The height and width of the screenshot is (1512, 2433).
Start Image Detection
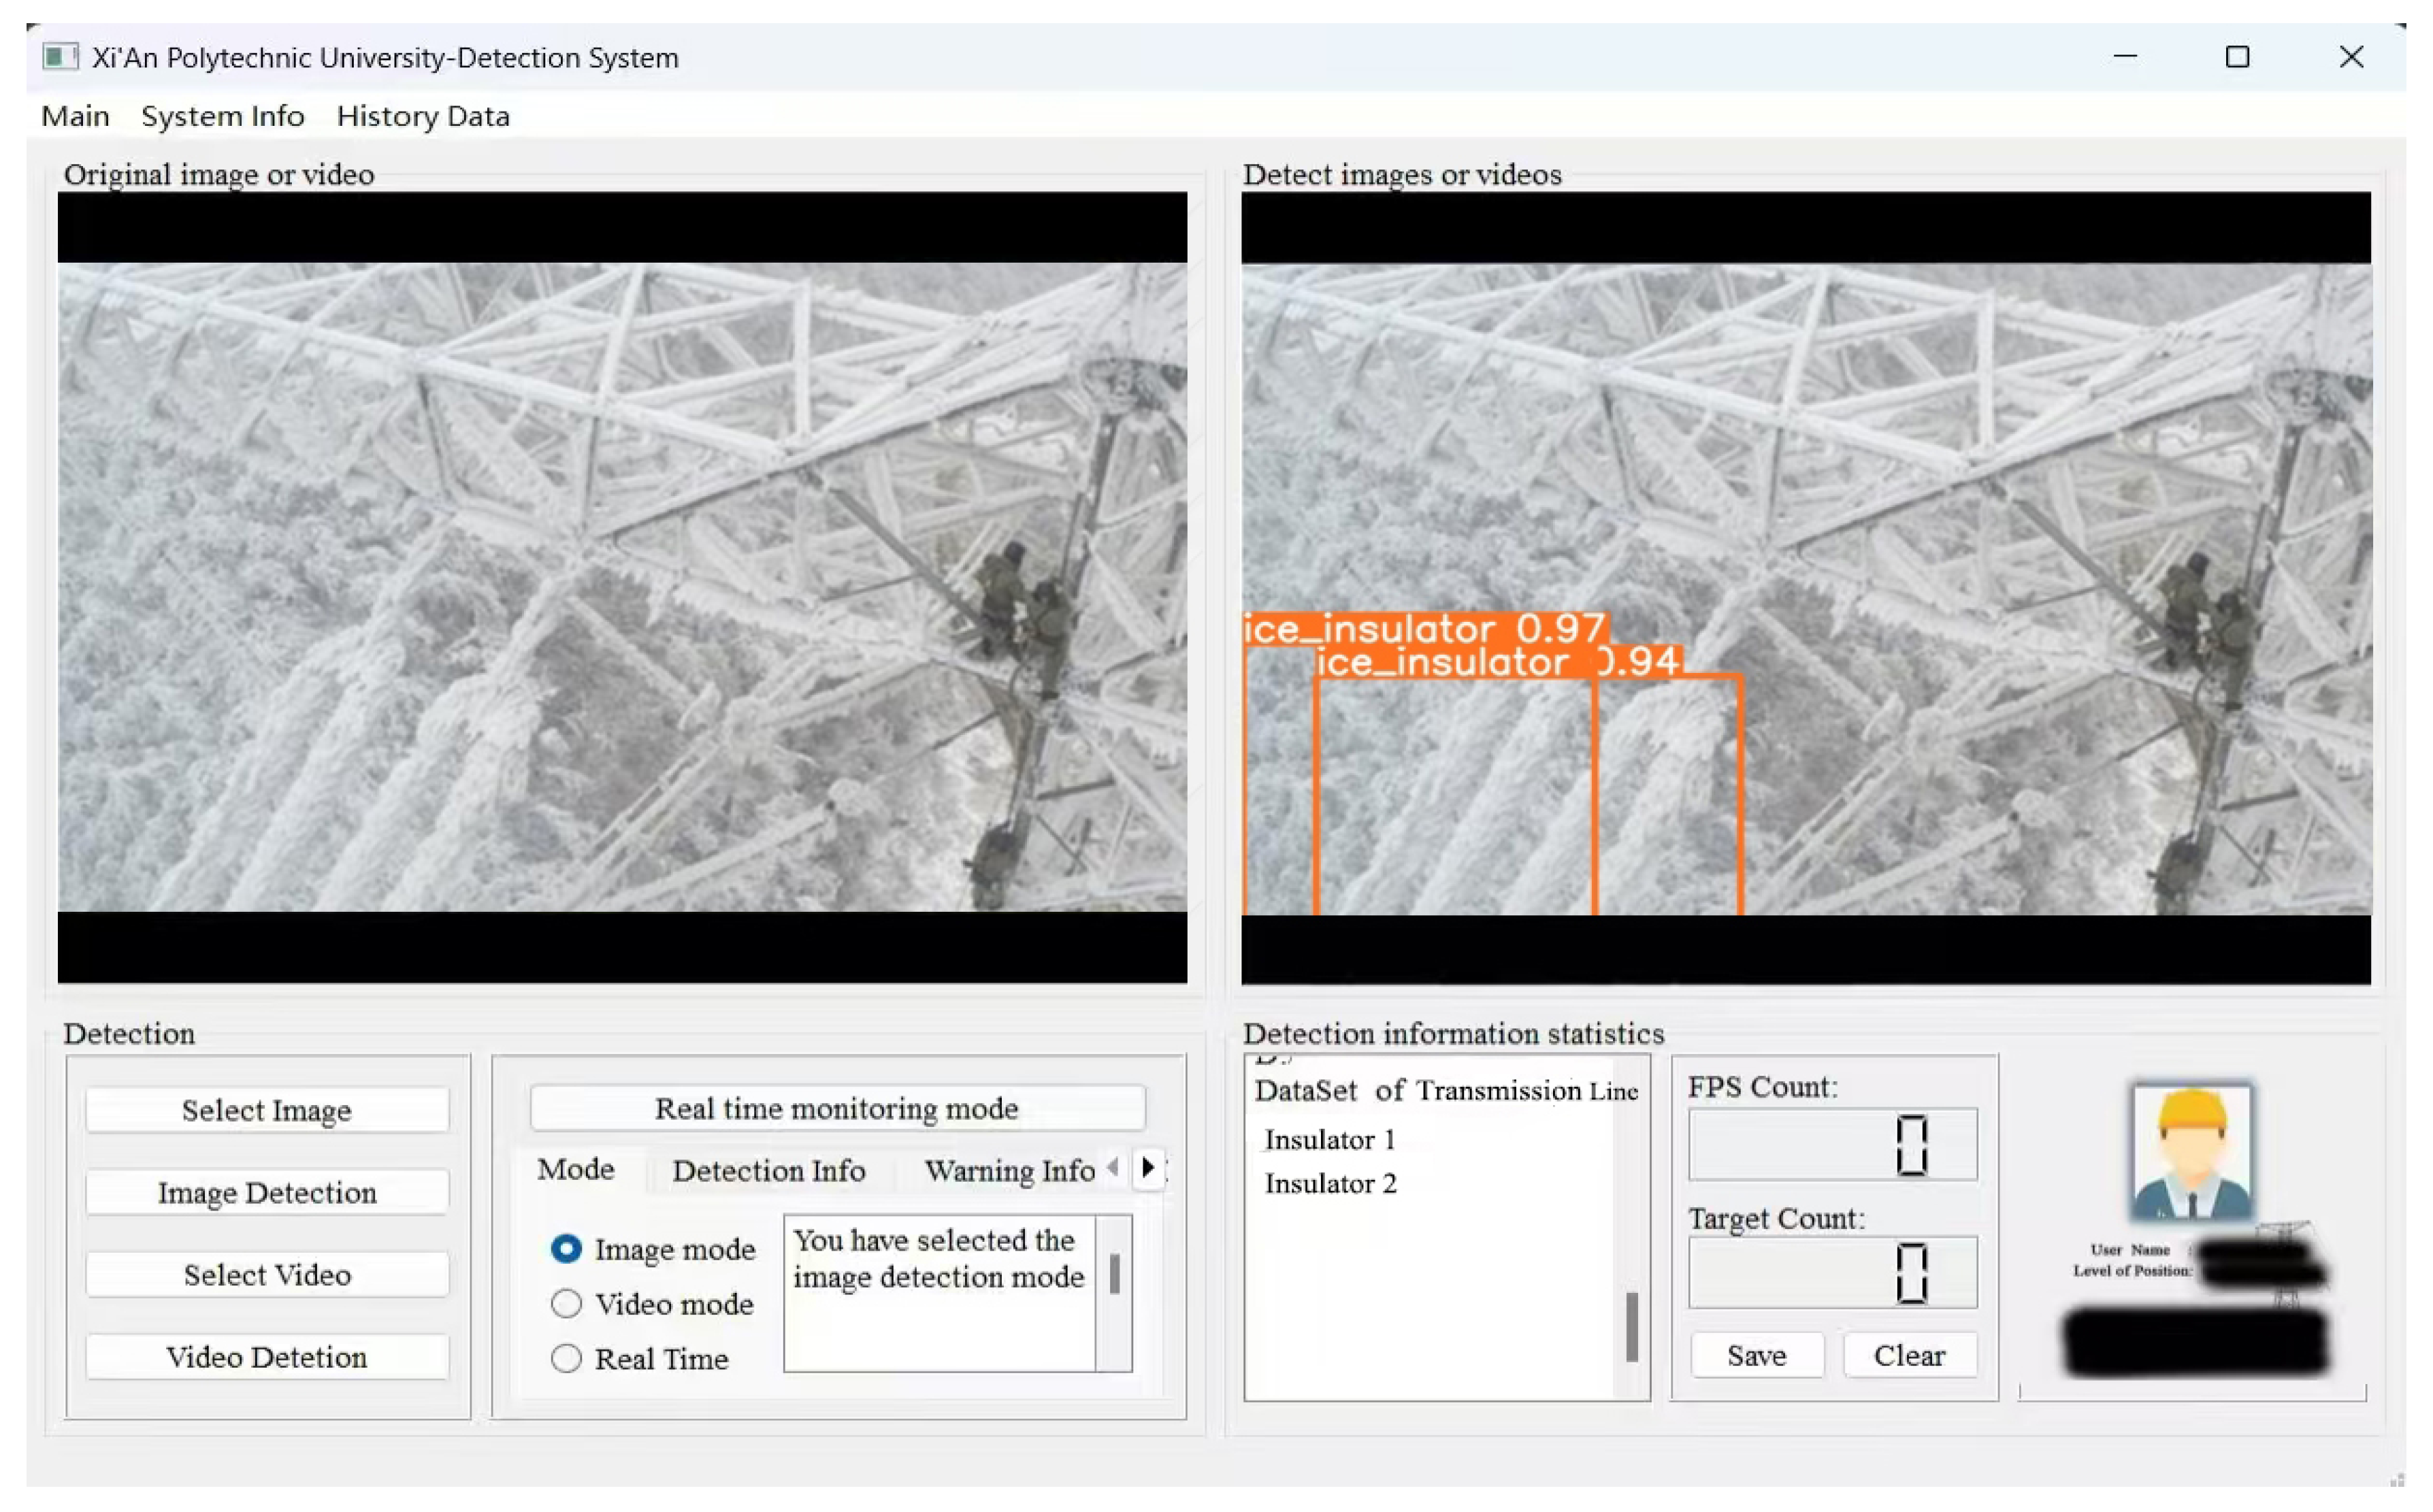[x=267, y=1193]
